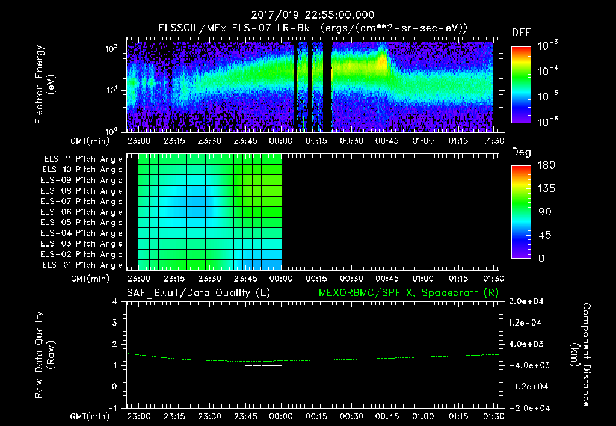The height and width of the screenshot is (426, 616).
Task: Click the ELS-02 Pitch Angle row label
Action: click(x=82, y=255)
